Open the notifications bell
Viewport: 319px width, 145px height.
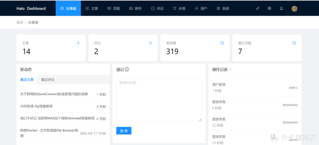(281, 8)
